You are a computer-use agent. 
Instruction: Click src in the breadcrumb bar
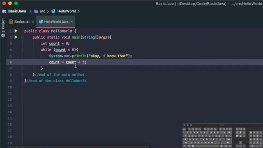pos(42,11)
